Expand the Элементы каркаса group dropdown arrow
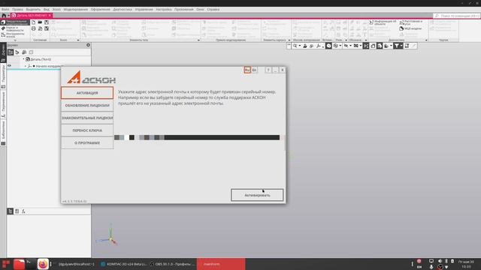Screen dimensions: 481x270 pos(289,40)
